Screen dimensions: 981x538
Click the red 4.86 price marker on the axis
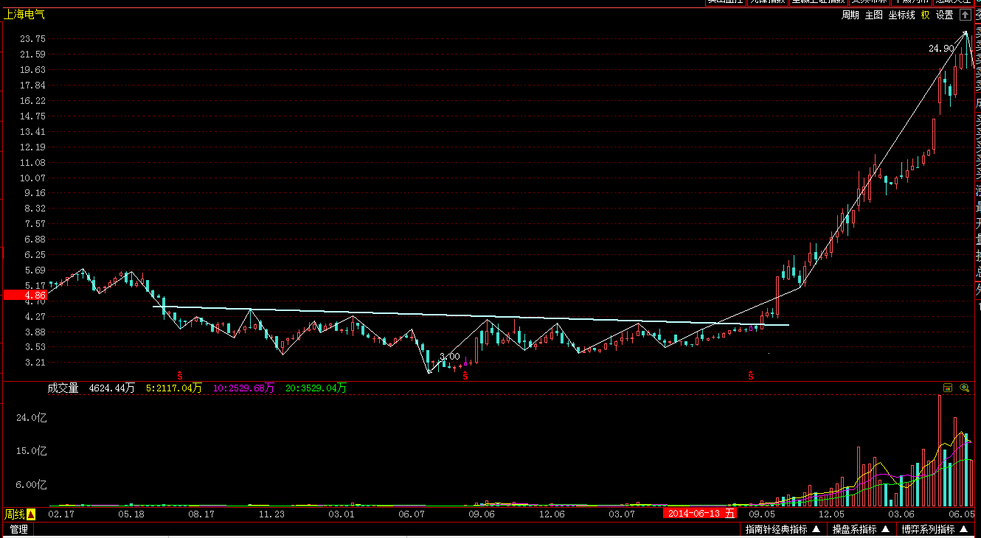[x=25, y=295]
